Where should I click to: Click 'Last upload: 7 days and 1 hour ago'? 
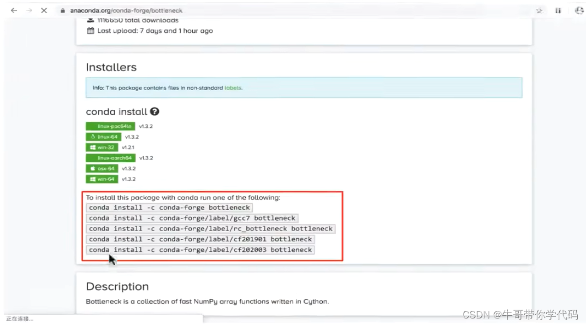155,31
